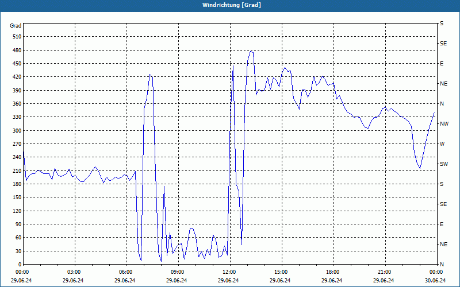The height and width of the screenshot is (287, 460).
Task: Select the SW compass label on right axis
Action: [444, 164]
